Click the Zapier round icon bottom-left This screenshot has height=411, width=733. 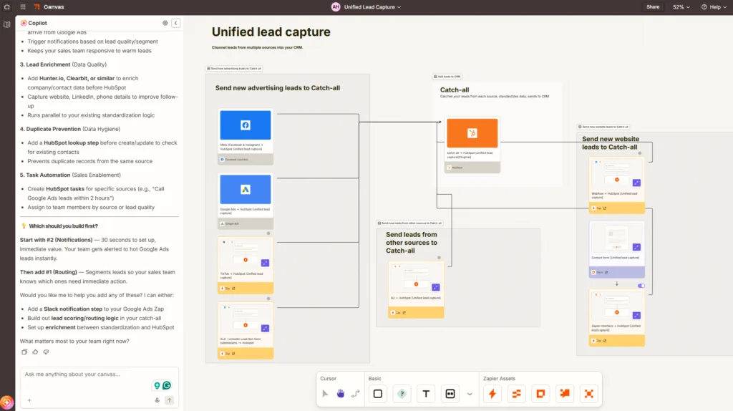pyautogui.click(x=6, y=402)
